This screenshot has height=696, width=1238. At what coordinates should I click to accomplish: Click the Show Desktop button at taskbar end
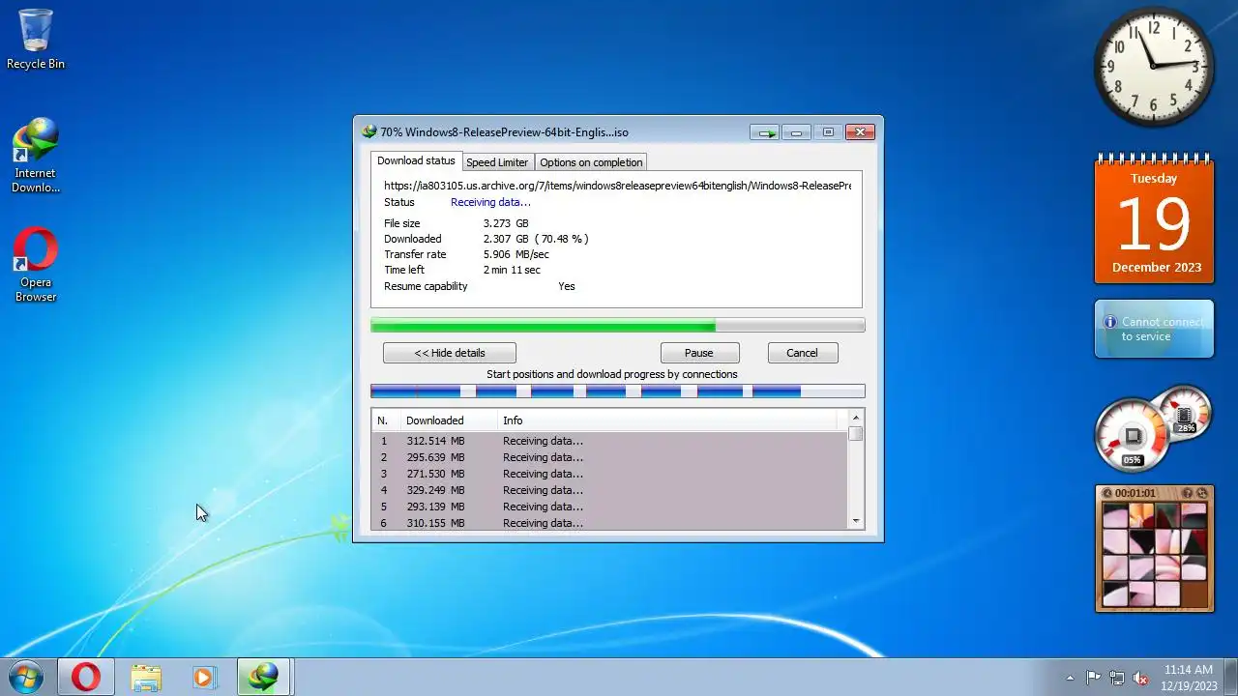1230,677
